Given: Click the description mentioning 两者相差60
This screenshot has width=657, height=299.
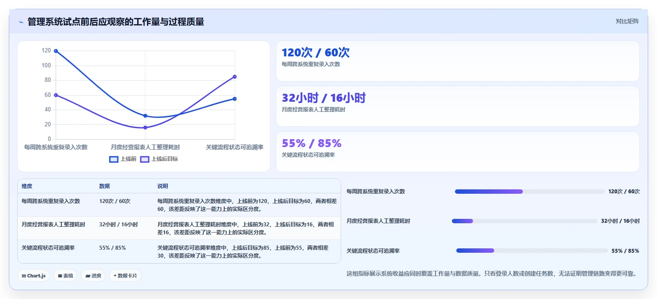Looking at the screenshot, I should [x=247, y=205].
